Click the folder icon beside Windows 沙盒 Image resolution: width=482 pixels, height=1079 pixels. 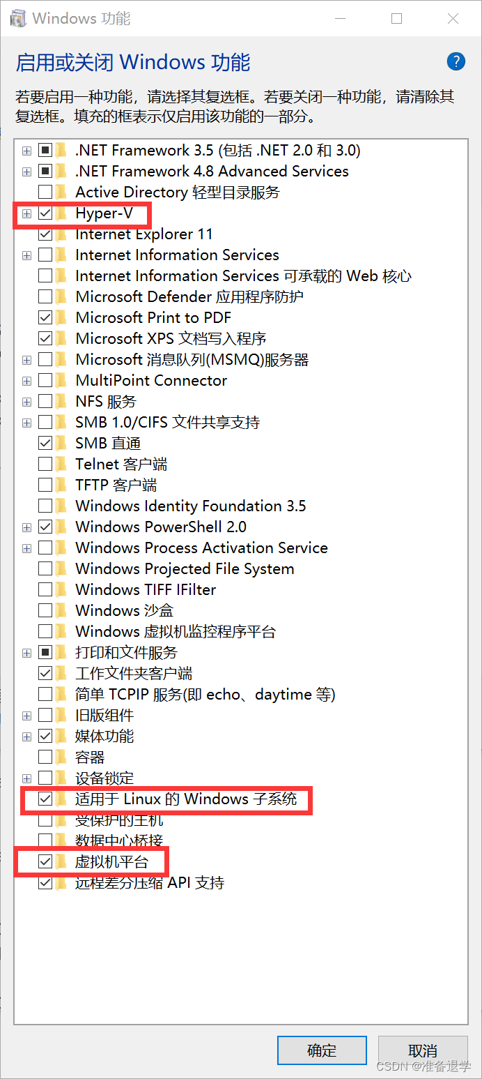(x=61, y=610)
